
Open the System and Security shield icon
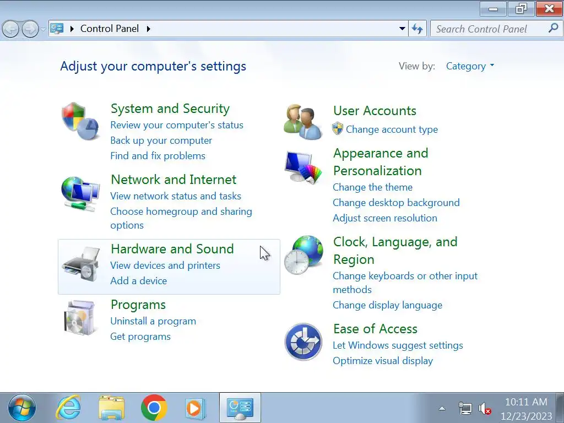(x=80, y=121)
